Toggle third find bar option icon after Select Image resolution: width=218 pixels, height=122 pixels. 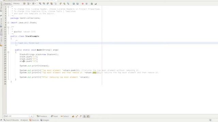click(x=81, y=116)
